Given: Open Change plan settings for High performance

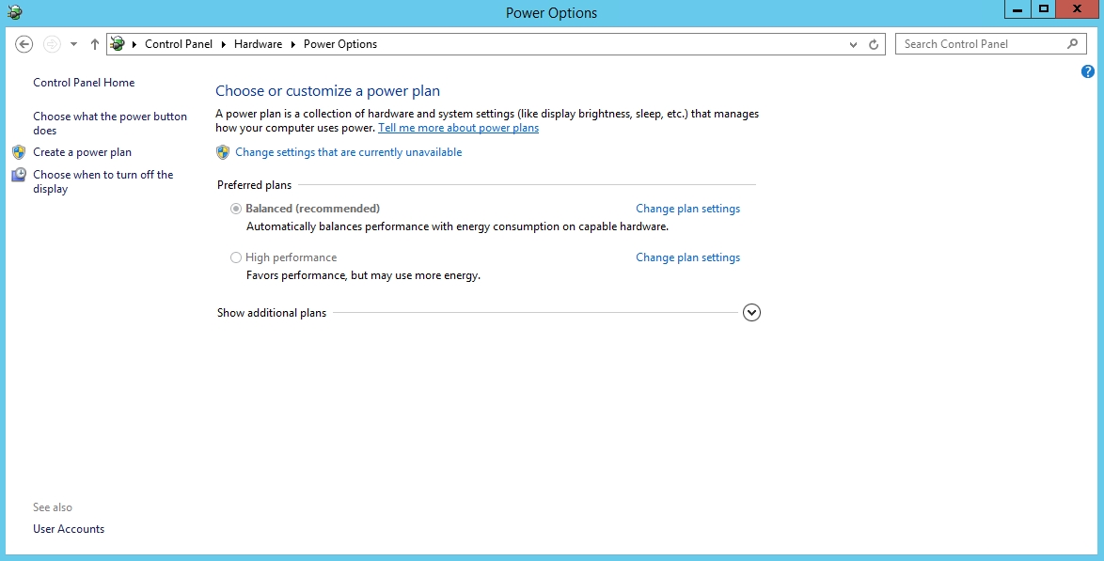Looking at the screenshot, I should [x=687, y=257].
